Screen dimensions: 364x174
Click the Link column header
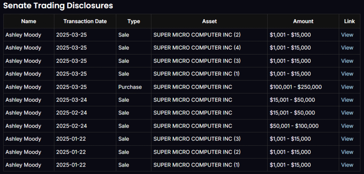click(349, 21)
